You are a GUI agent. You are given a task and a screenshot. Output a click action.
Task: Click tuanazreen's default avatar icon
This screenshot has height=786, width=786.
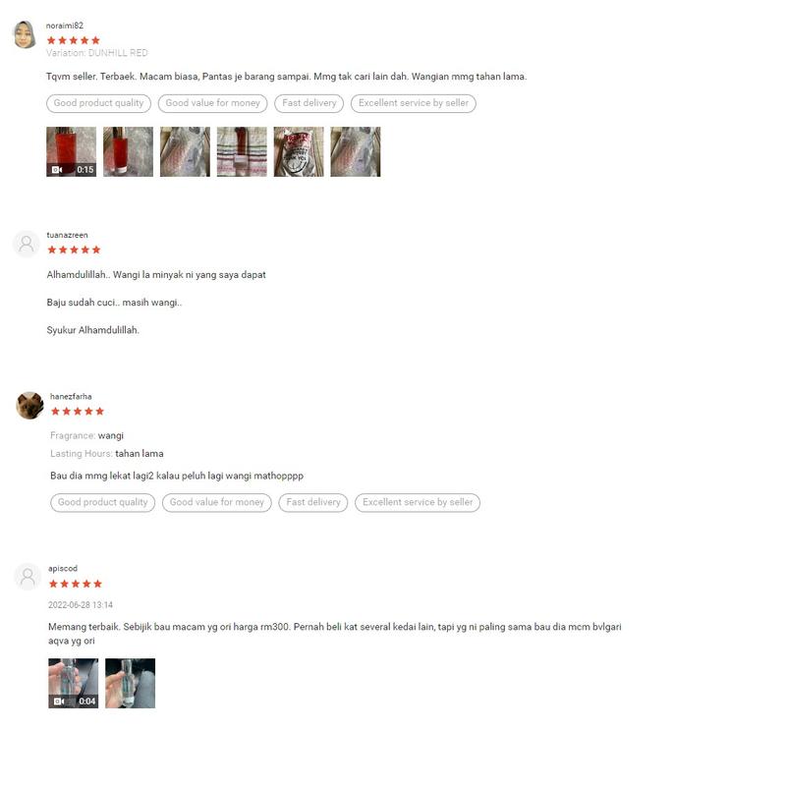pyautogui.click(x=27, y=244)
